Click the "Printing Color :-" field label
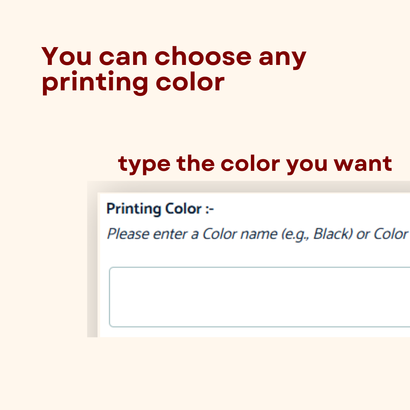 tap(160, 209)
